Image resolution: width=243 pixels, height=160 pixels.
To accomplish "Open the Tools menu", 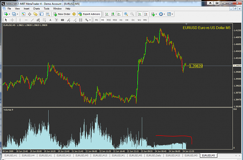I will (47, 9).
